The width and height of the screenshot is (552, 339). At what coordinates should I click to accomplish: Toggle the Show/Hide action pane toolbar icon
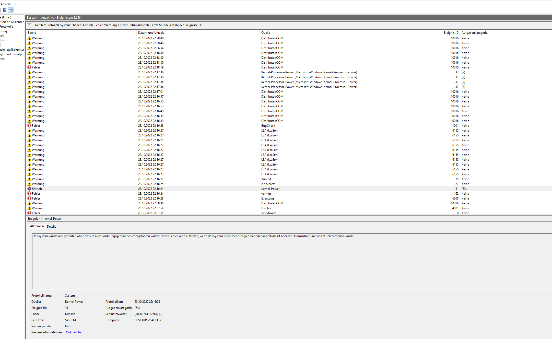point(11,10)
